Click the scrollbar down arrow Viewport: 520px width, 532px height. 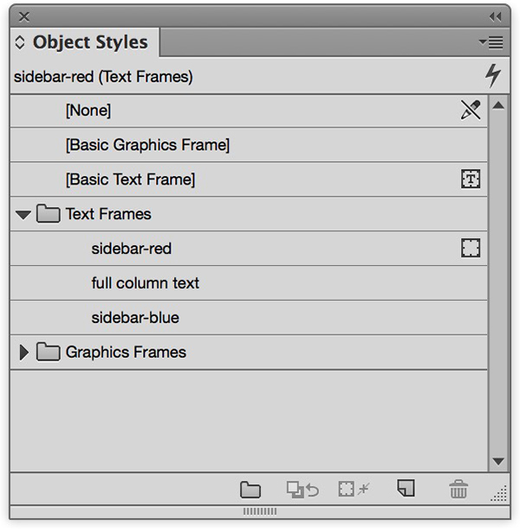tap(498, 462)
